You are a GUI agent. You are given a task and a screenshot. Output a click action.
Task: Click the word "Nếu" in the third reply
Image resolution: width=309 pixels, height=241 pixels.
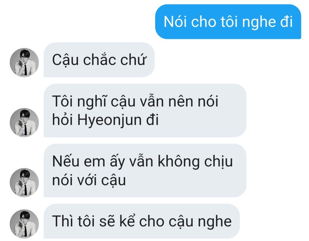tap(66, 161)
